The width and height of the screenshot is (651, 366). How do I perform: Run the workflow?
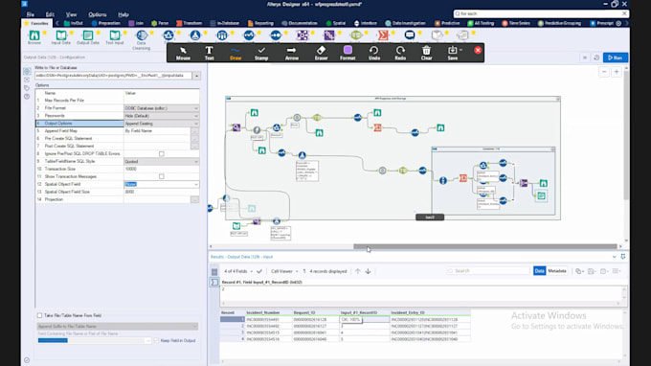pyautogui.click(x=616, y=57)
